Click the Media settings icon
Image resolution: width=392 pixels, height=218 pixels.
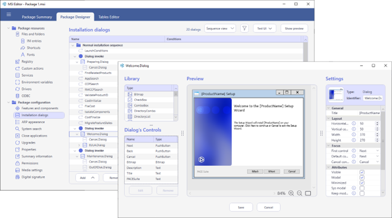(x=17, y=170)
